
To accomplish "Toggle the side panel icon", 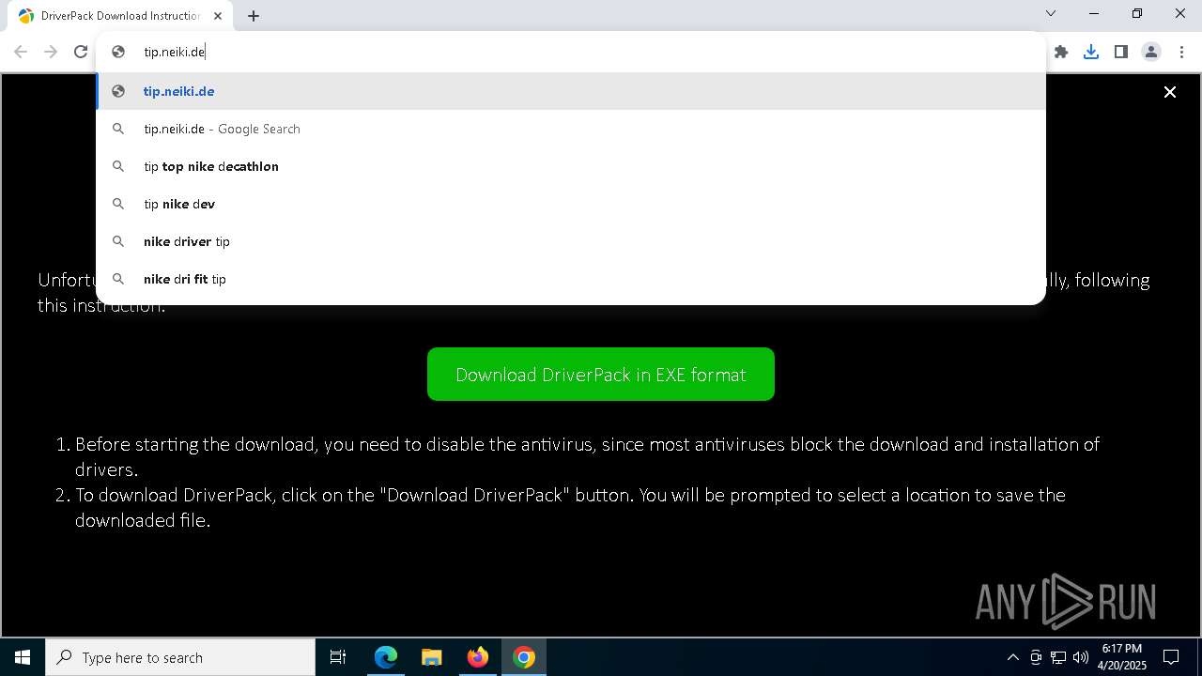I will point(1121,52).
